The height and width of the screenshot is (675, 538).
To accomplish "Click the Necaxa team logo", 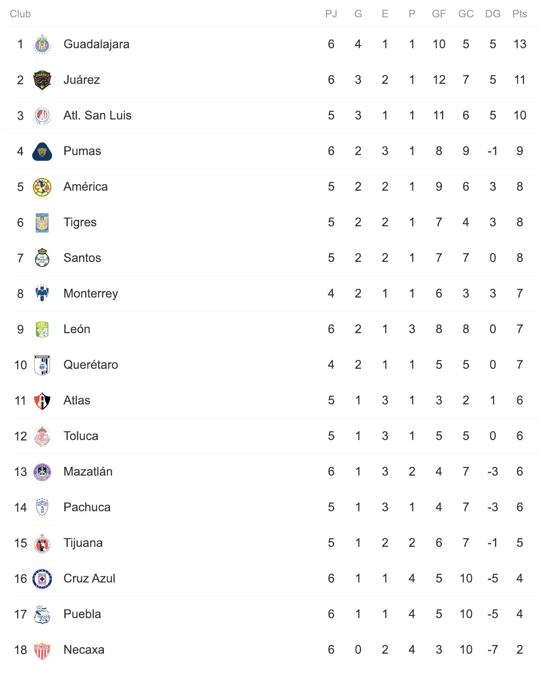I will pyautogui.click(x=42, y=650).
